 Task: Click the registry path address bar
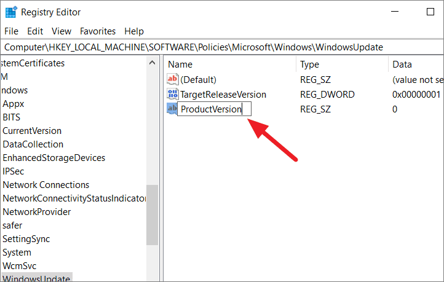[x=222, y=47]
